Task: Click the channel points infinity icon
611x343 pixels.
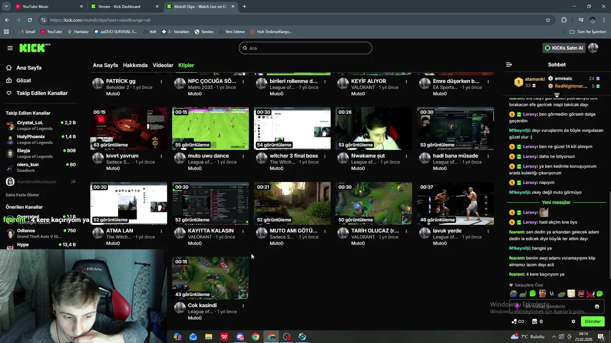Action: click(x=518, y=322)
